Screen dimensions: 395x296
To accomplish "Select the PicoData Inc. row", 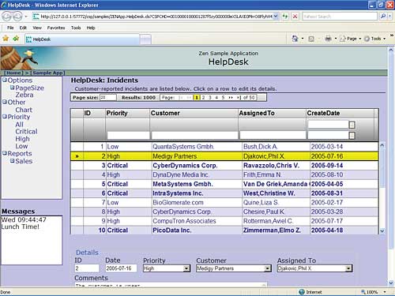I will pos(224,230).
